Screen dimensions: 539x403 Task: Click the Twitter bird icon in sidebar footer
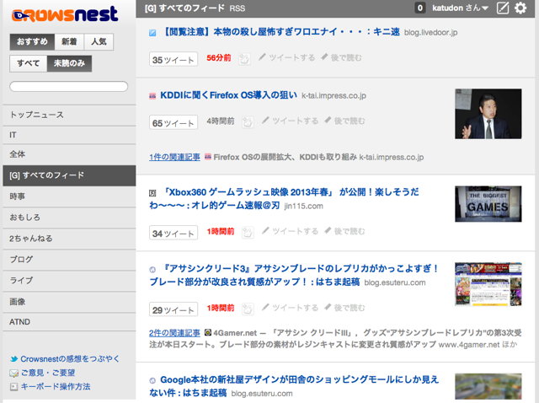pyautogui.click(x=13, y=359)
